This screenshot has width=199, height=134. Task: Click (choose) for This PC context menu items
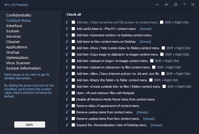145,29
